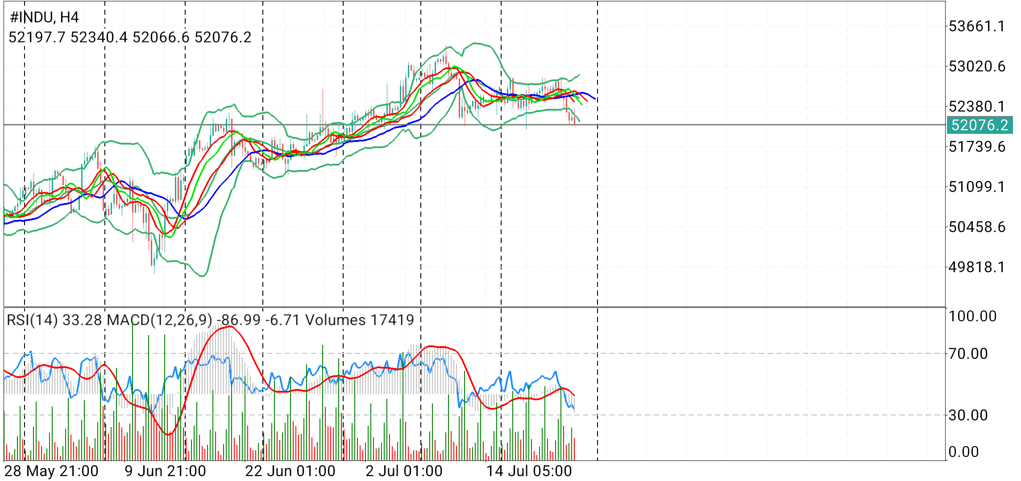Click the 2 Jul 01:00 time label
The width and height of the screenshot is (1021, 481).
[404, 471]
